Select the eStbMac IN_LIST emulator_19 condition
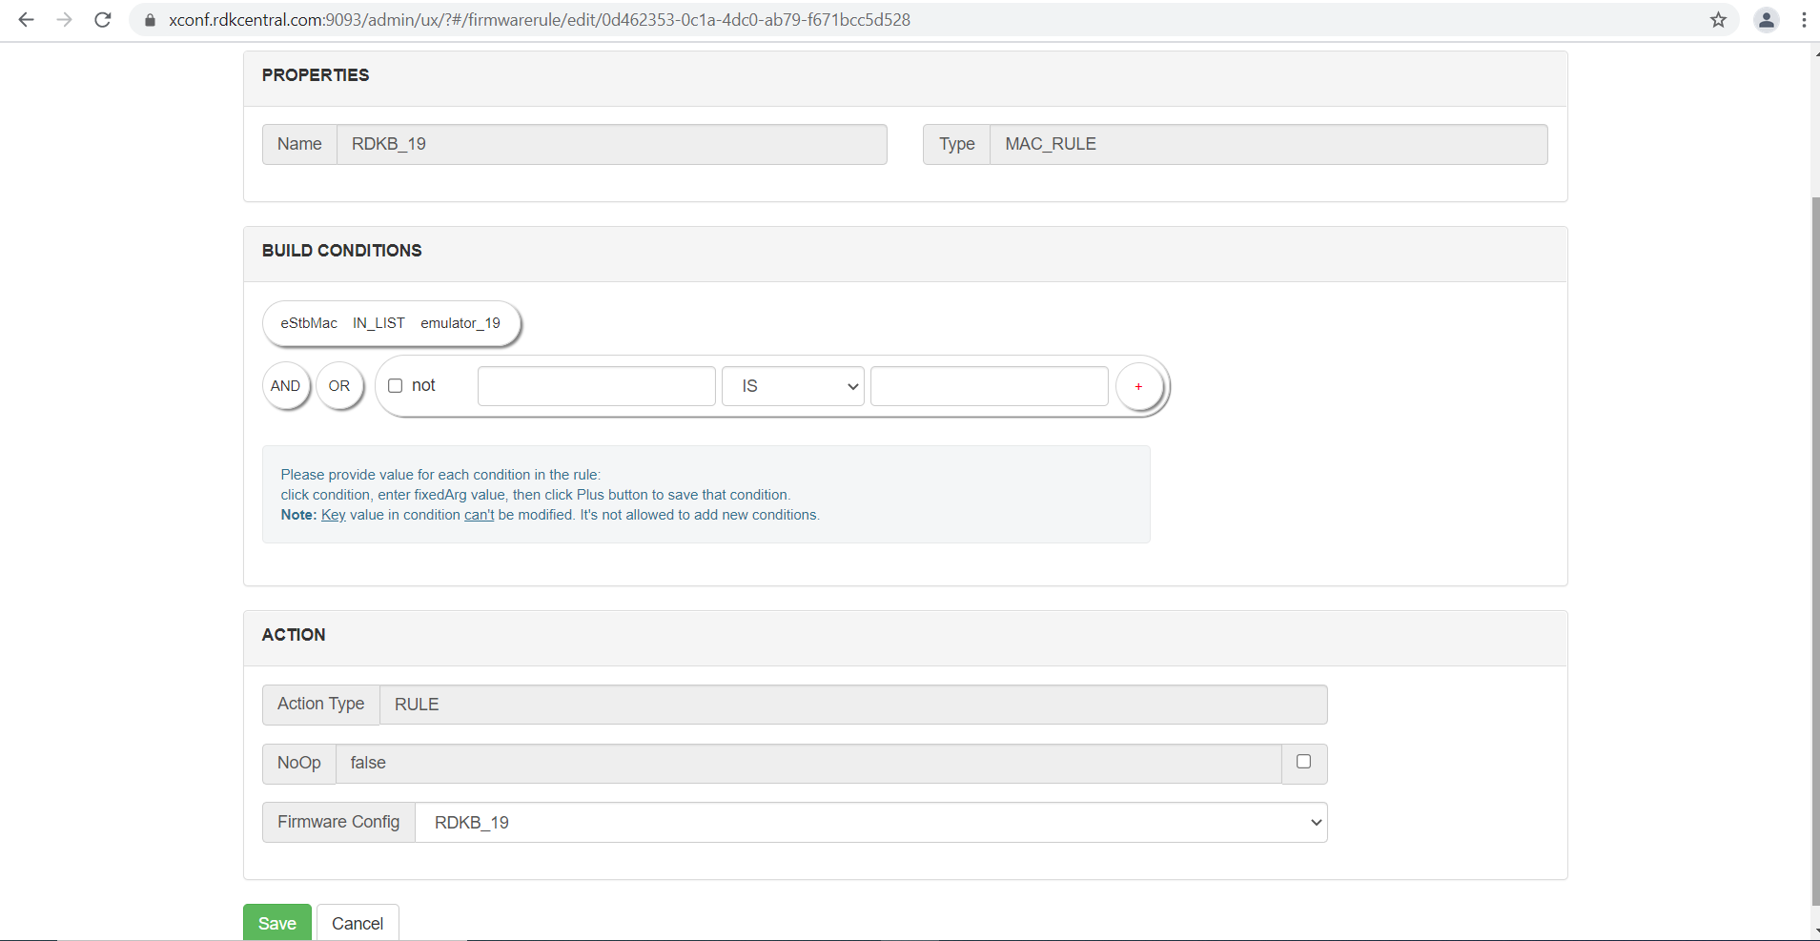This screenshot has width=1820, height=941. 391,324
